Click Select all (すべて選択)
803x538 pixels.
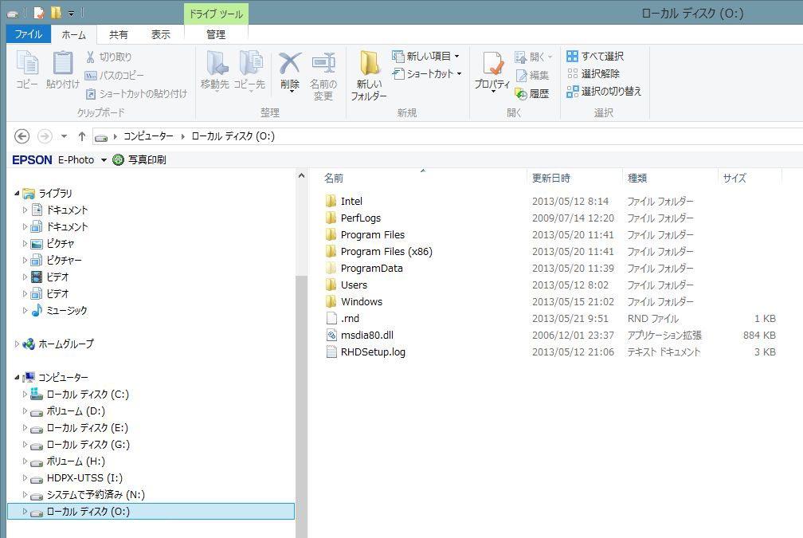[595, 57]
